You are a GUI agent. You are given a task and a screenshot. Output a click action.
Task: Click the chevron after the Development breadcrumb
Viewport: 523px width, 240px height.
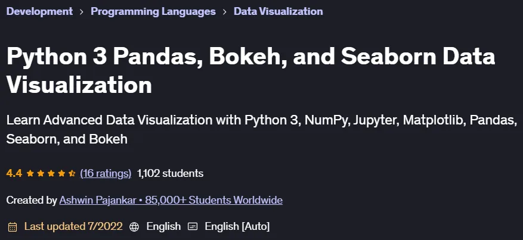pyautogui.click(x=82, y=12)
